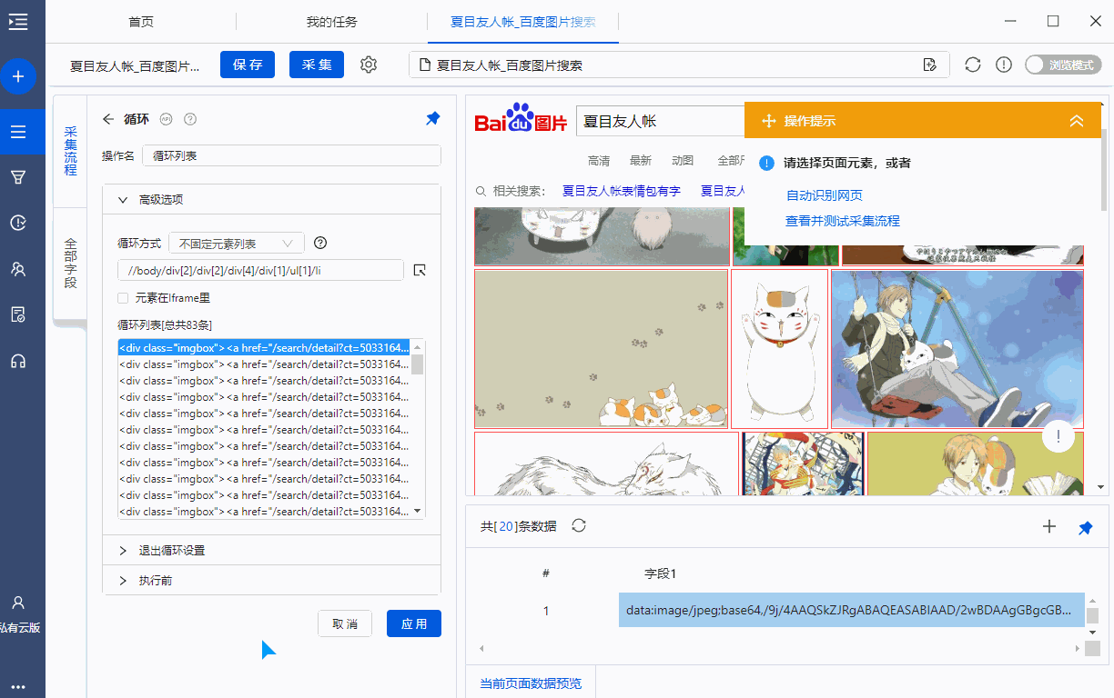1114x698 pixels.
Task: Select the 最新 filter on Baidu page
Action: tap(641, 161)
